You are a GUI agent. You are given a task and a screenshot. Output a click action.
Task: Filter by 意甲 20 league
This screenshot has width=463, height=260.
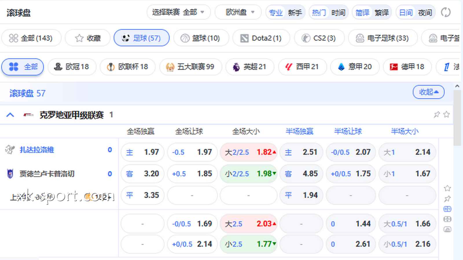355,67
